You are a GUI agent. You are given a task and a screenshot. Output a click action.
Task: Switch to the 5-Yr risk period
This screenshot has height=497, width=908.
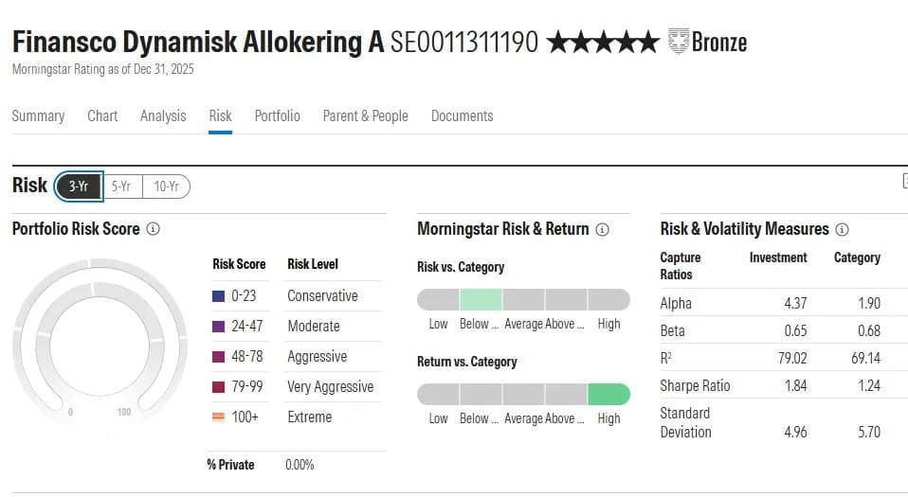coord(121,186)
